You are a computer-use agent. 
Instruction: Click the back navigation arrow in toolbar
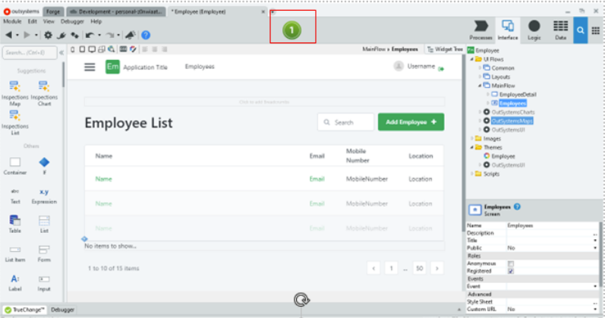click(x=8, y=35)
